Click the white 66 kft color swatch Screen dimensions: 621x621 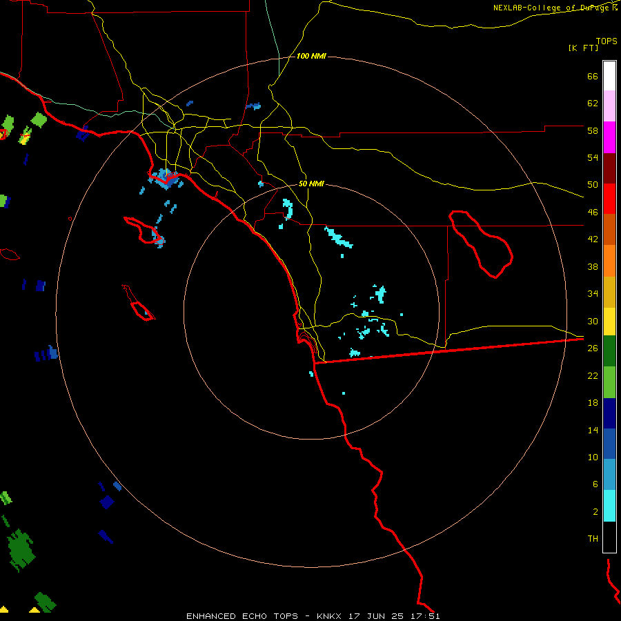(609, 76)
